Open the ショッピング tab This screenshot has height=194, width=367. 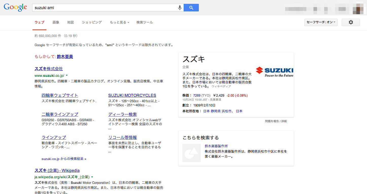92,22
